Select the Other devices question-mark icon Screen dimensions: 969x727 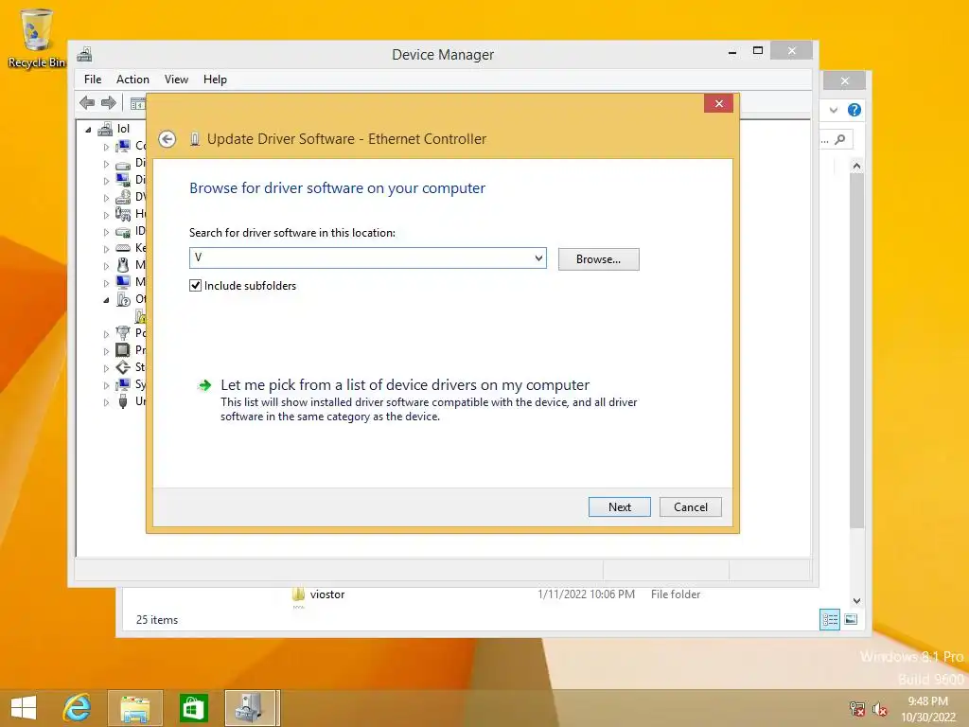pyautogui.click(x=123, y=299)
